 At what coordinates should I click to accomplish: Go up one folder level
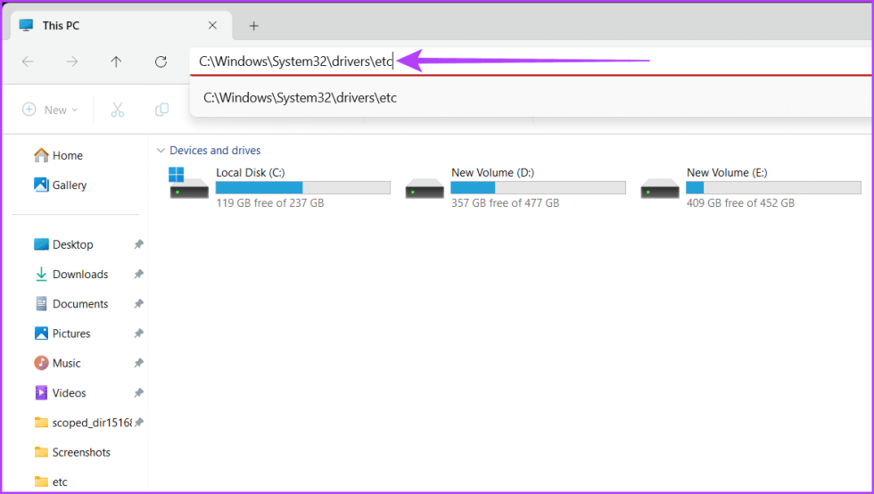(116, 62)
